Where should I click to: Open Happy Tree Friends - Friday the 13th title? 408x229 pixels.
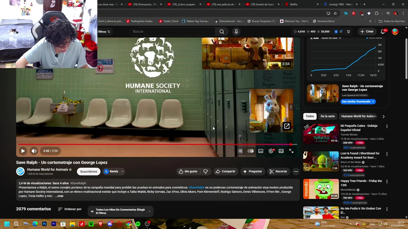pos(361,183)
